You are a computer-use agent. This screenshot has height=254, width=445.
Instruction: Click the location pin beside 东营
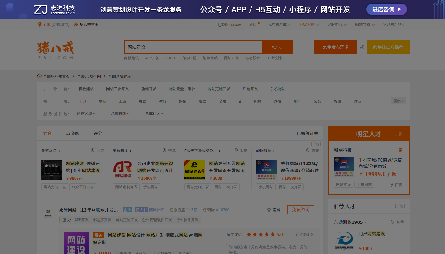click(393, 222)
